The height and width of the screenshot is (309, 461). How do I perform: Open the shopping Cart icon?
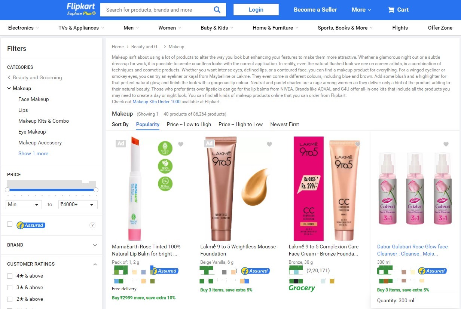pos(391,10)
